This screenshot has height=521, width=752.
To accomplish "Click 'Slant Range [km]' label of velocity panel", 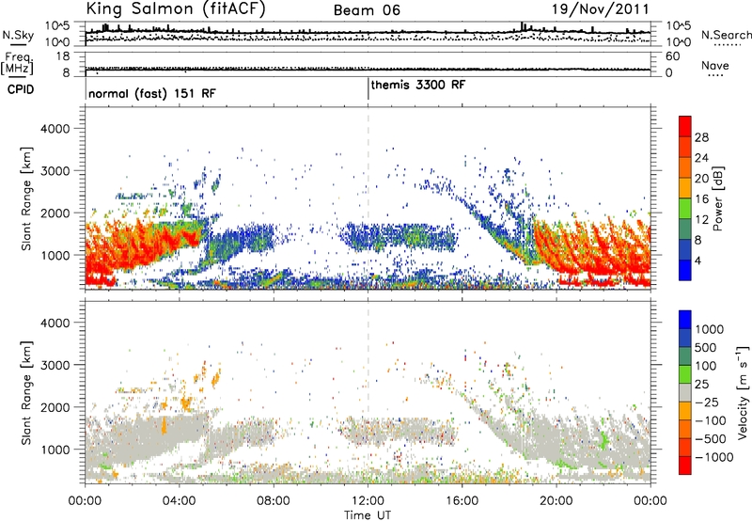I will point(26,393).
